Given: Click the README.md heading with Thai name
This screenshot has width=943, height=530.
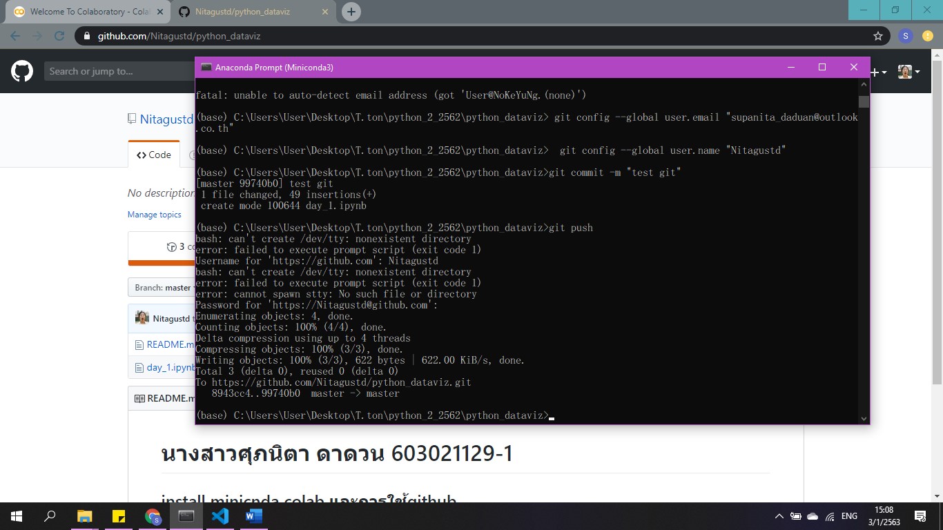Looking at the screenshot, I should (x=337, y=453).
